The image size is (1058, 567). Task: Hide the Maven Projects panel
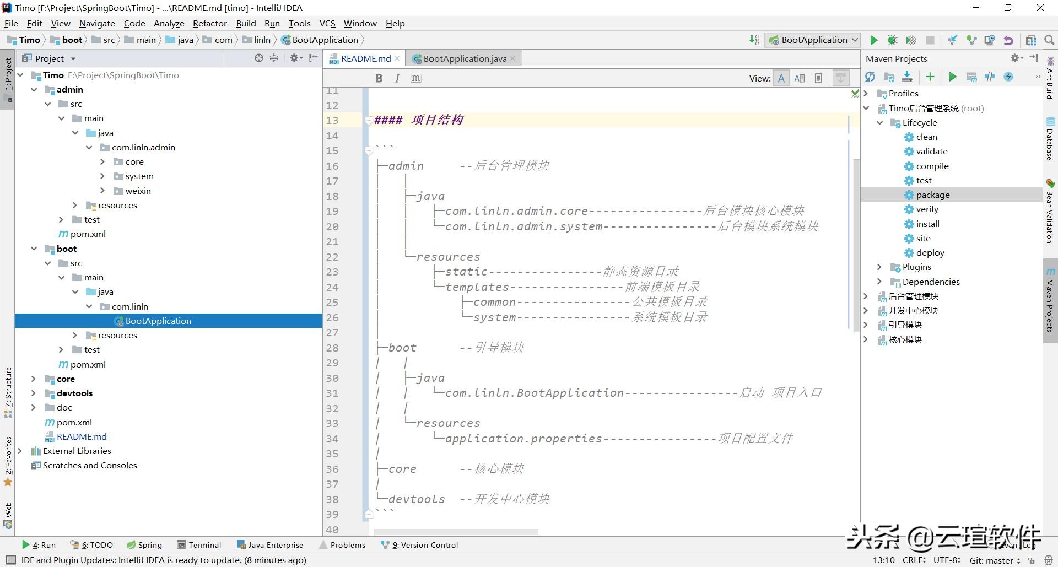point(1034,58)
